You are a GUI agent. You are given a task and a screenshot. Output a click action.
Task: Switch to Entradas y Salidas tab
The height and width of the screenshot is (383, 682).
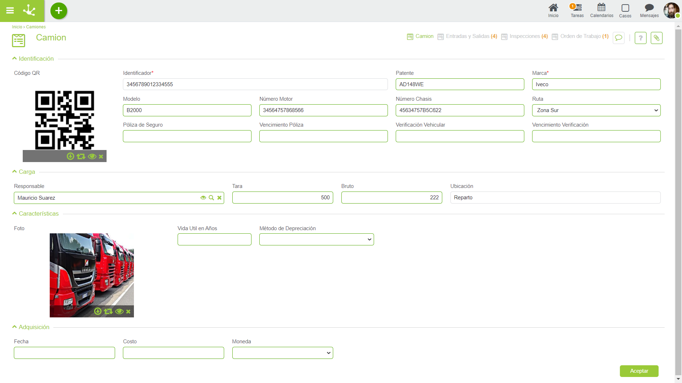(467, 36)
